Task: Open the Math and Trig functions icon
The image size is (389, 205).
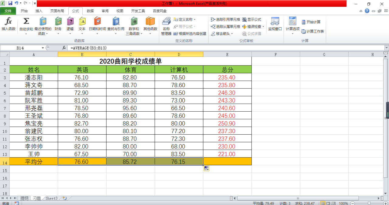Action: coord(134,21)
